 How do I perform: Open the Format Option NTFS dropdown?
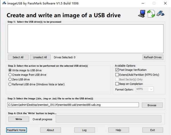[144, 89]
